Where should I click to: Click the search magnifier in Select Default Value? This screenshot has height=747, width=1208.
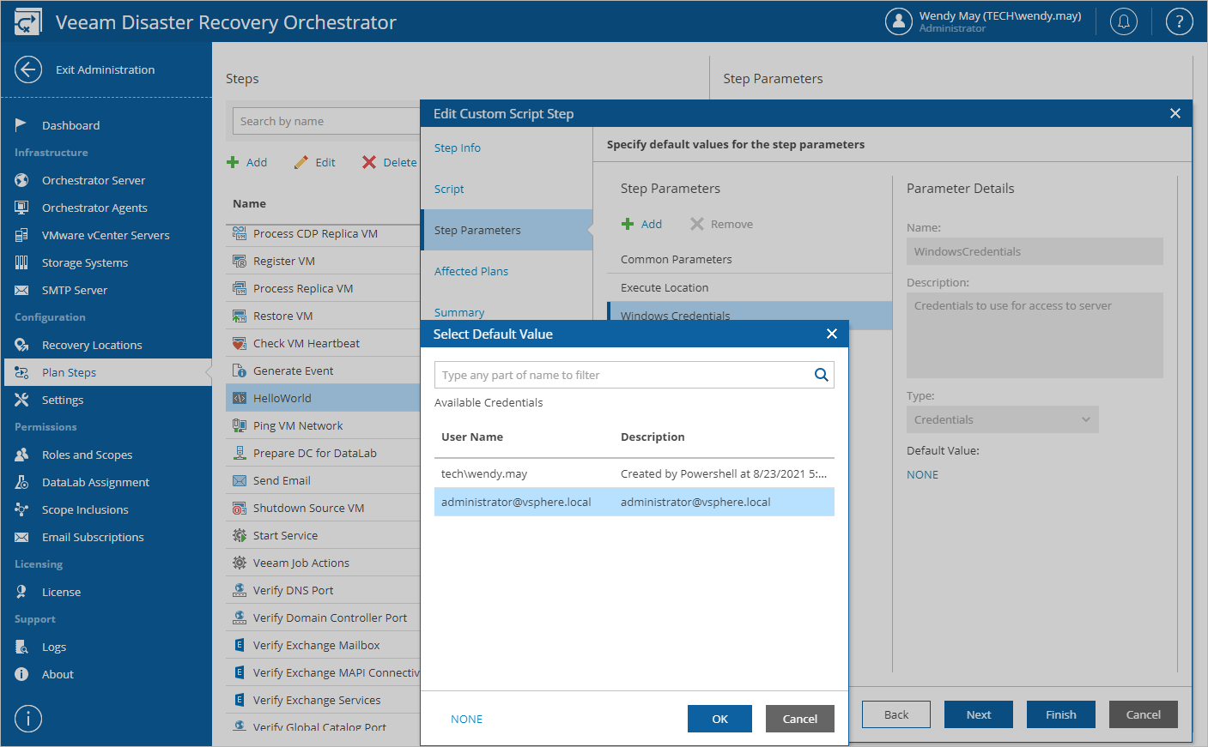[x=821, y=375]
